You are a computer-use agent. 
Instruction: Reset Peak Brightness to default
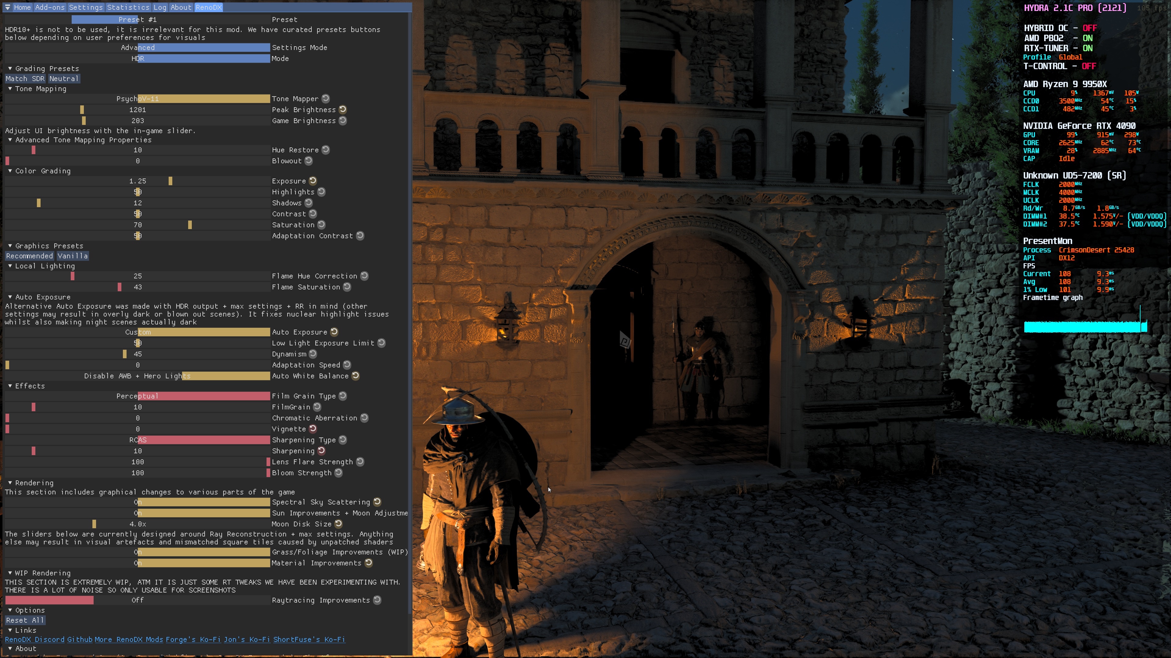pos(343,109)
